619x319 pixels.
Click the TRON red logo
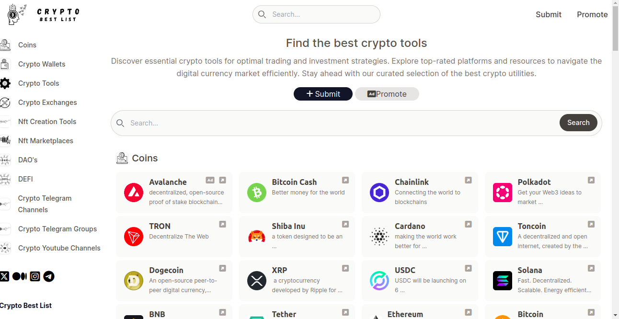tap(134, 237)
